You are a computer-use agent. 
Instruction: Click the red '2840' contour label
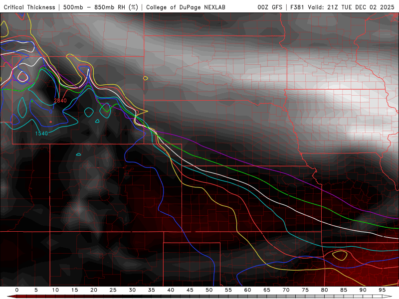tap(60, 101)
